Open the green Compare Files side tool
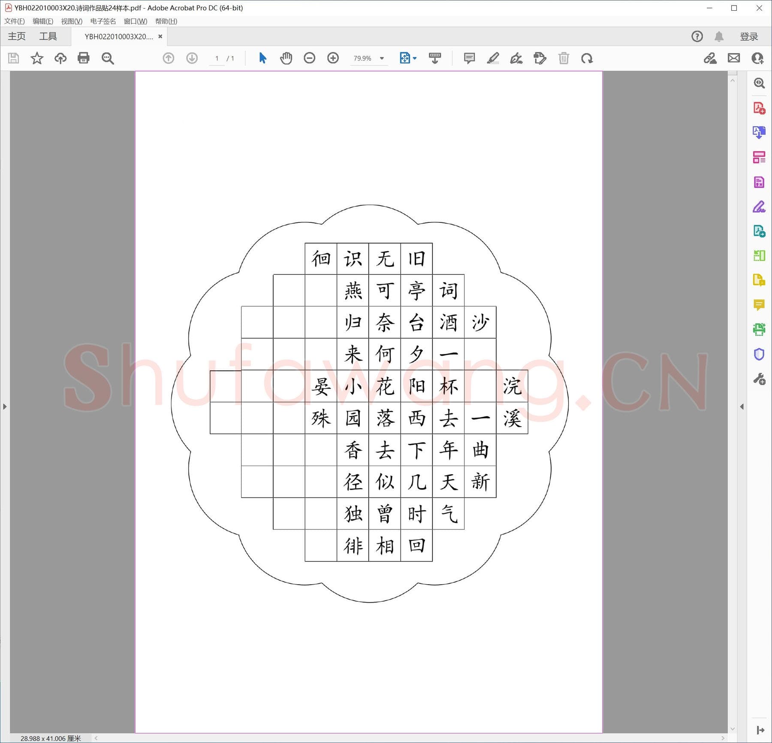Viewport: 772px width, 743px height. [x=759, y=256]
